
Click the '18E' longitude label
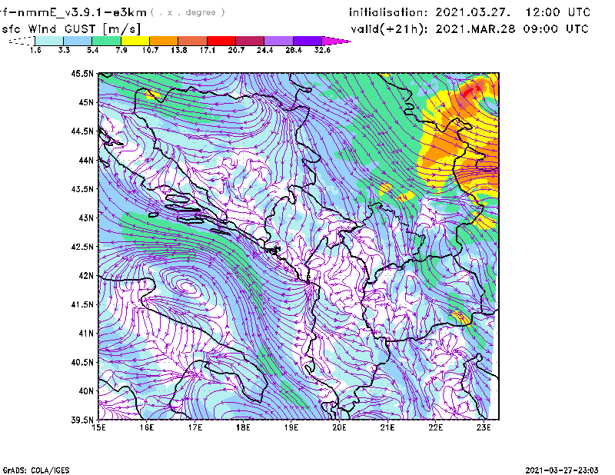pos(243,427)
